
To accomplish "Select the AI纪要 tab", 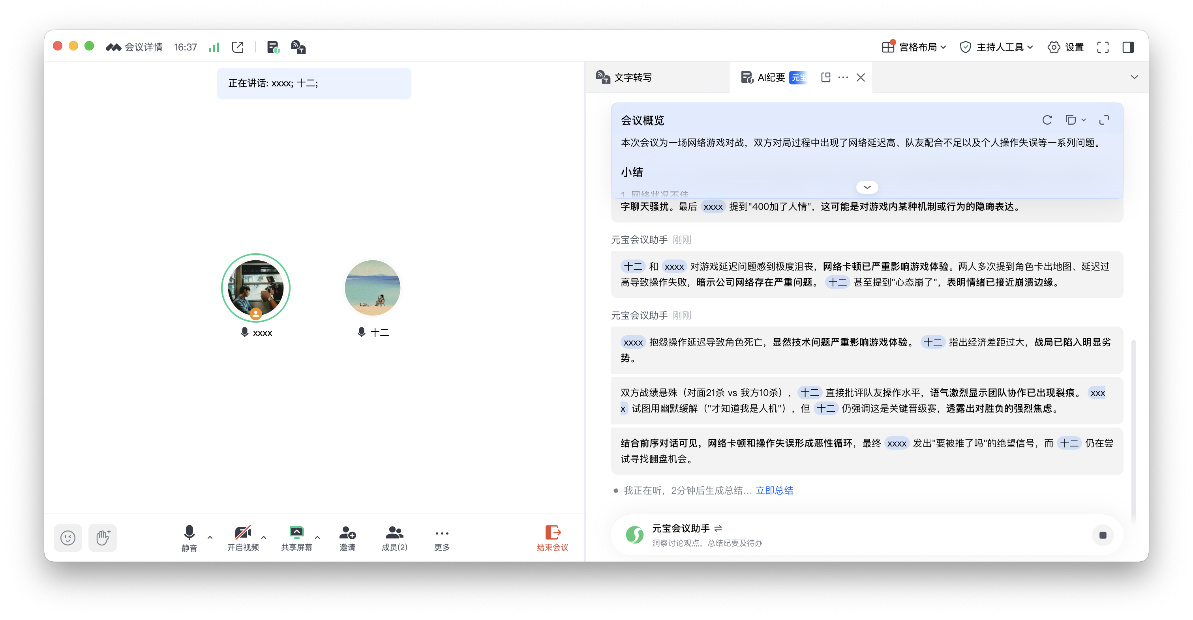I will point(771,77).
